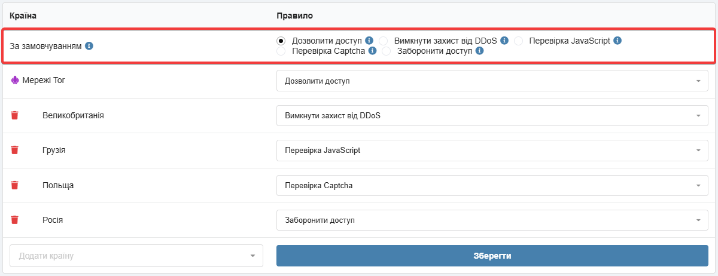Open the Додати країну country selector
The height and width of the screenshot is (276, 718).
click(x=136, y=256)
